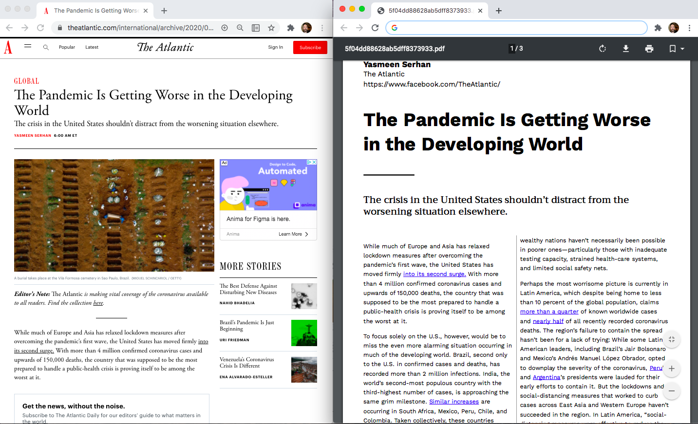The height and width of the screenshot is (424, 698).
Task: Open the Latest section
Action: pos(92,47)
